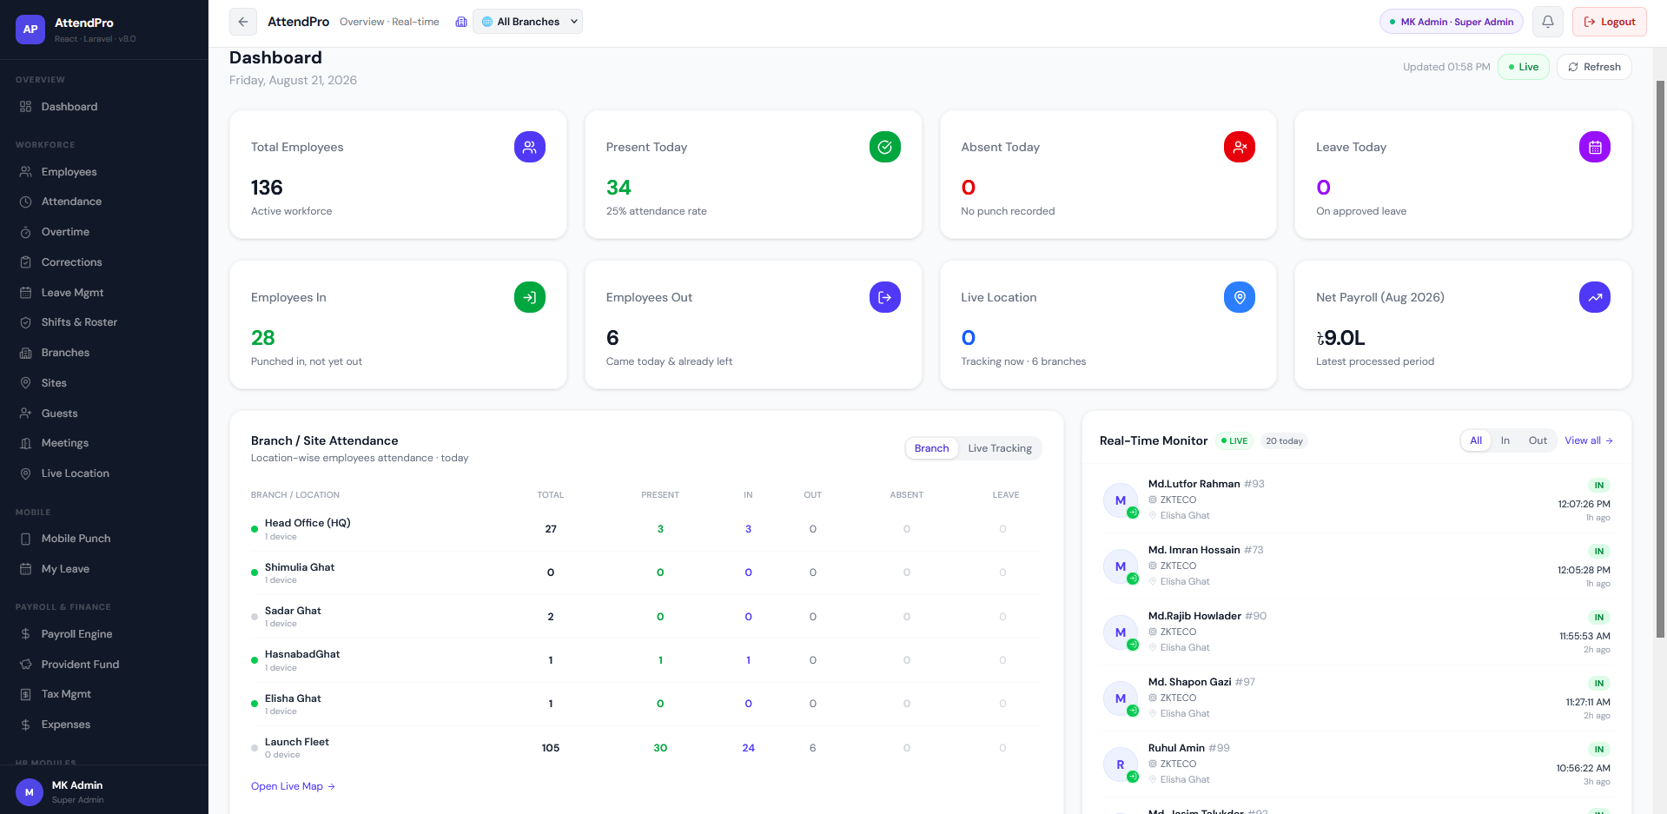This screenshot has width=1667, height=814.
Task: Select the Launch Fleet row
Action: tap(645, 748)
